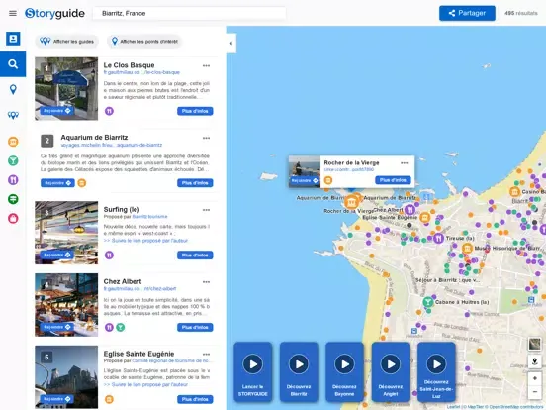Click Plus d'infos for Eglise Sainte Eugénie
This screenshot has width=546, height=410.
pyautogui.click(x=195, y=399)
